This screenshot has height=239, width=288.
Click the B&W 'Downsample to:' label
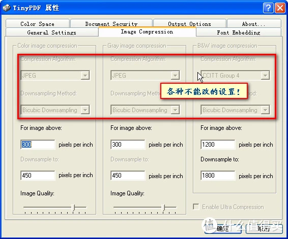(220, 159)
